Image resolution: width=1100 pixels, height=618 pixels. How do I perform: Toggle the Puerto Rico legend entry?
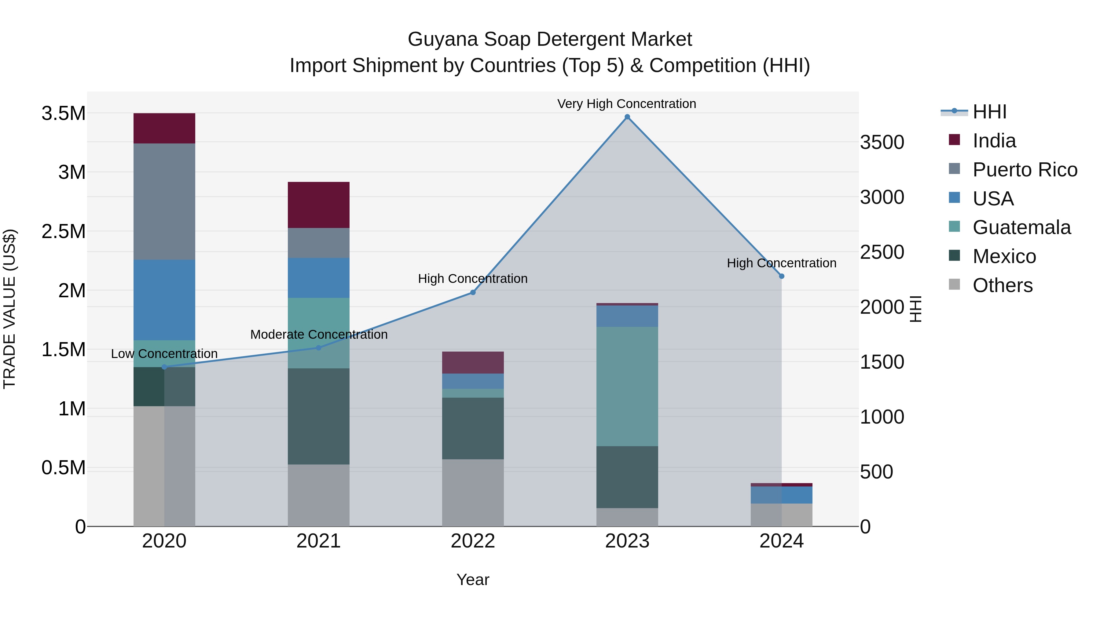[x=1013, y=170]
